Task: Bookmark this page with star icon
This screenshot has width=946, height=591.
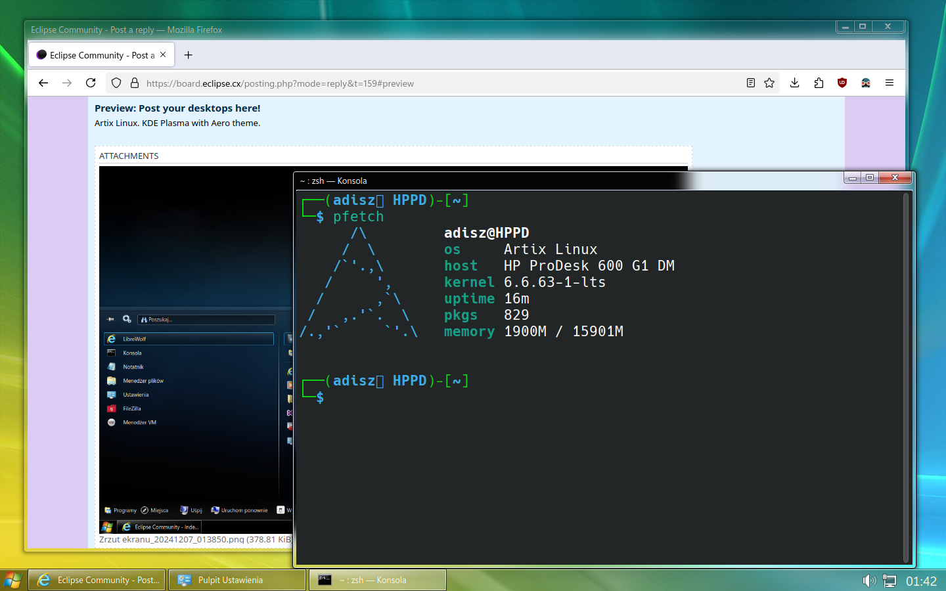Action: click(769, 83)
